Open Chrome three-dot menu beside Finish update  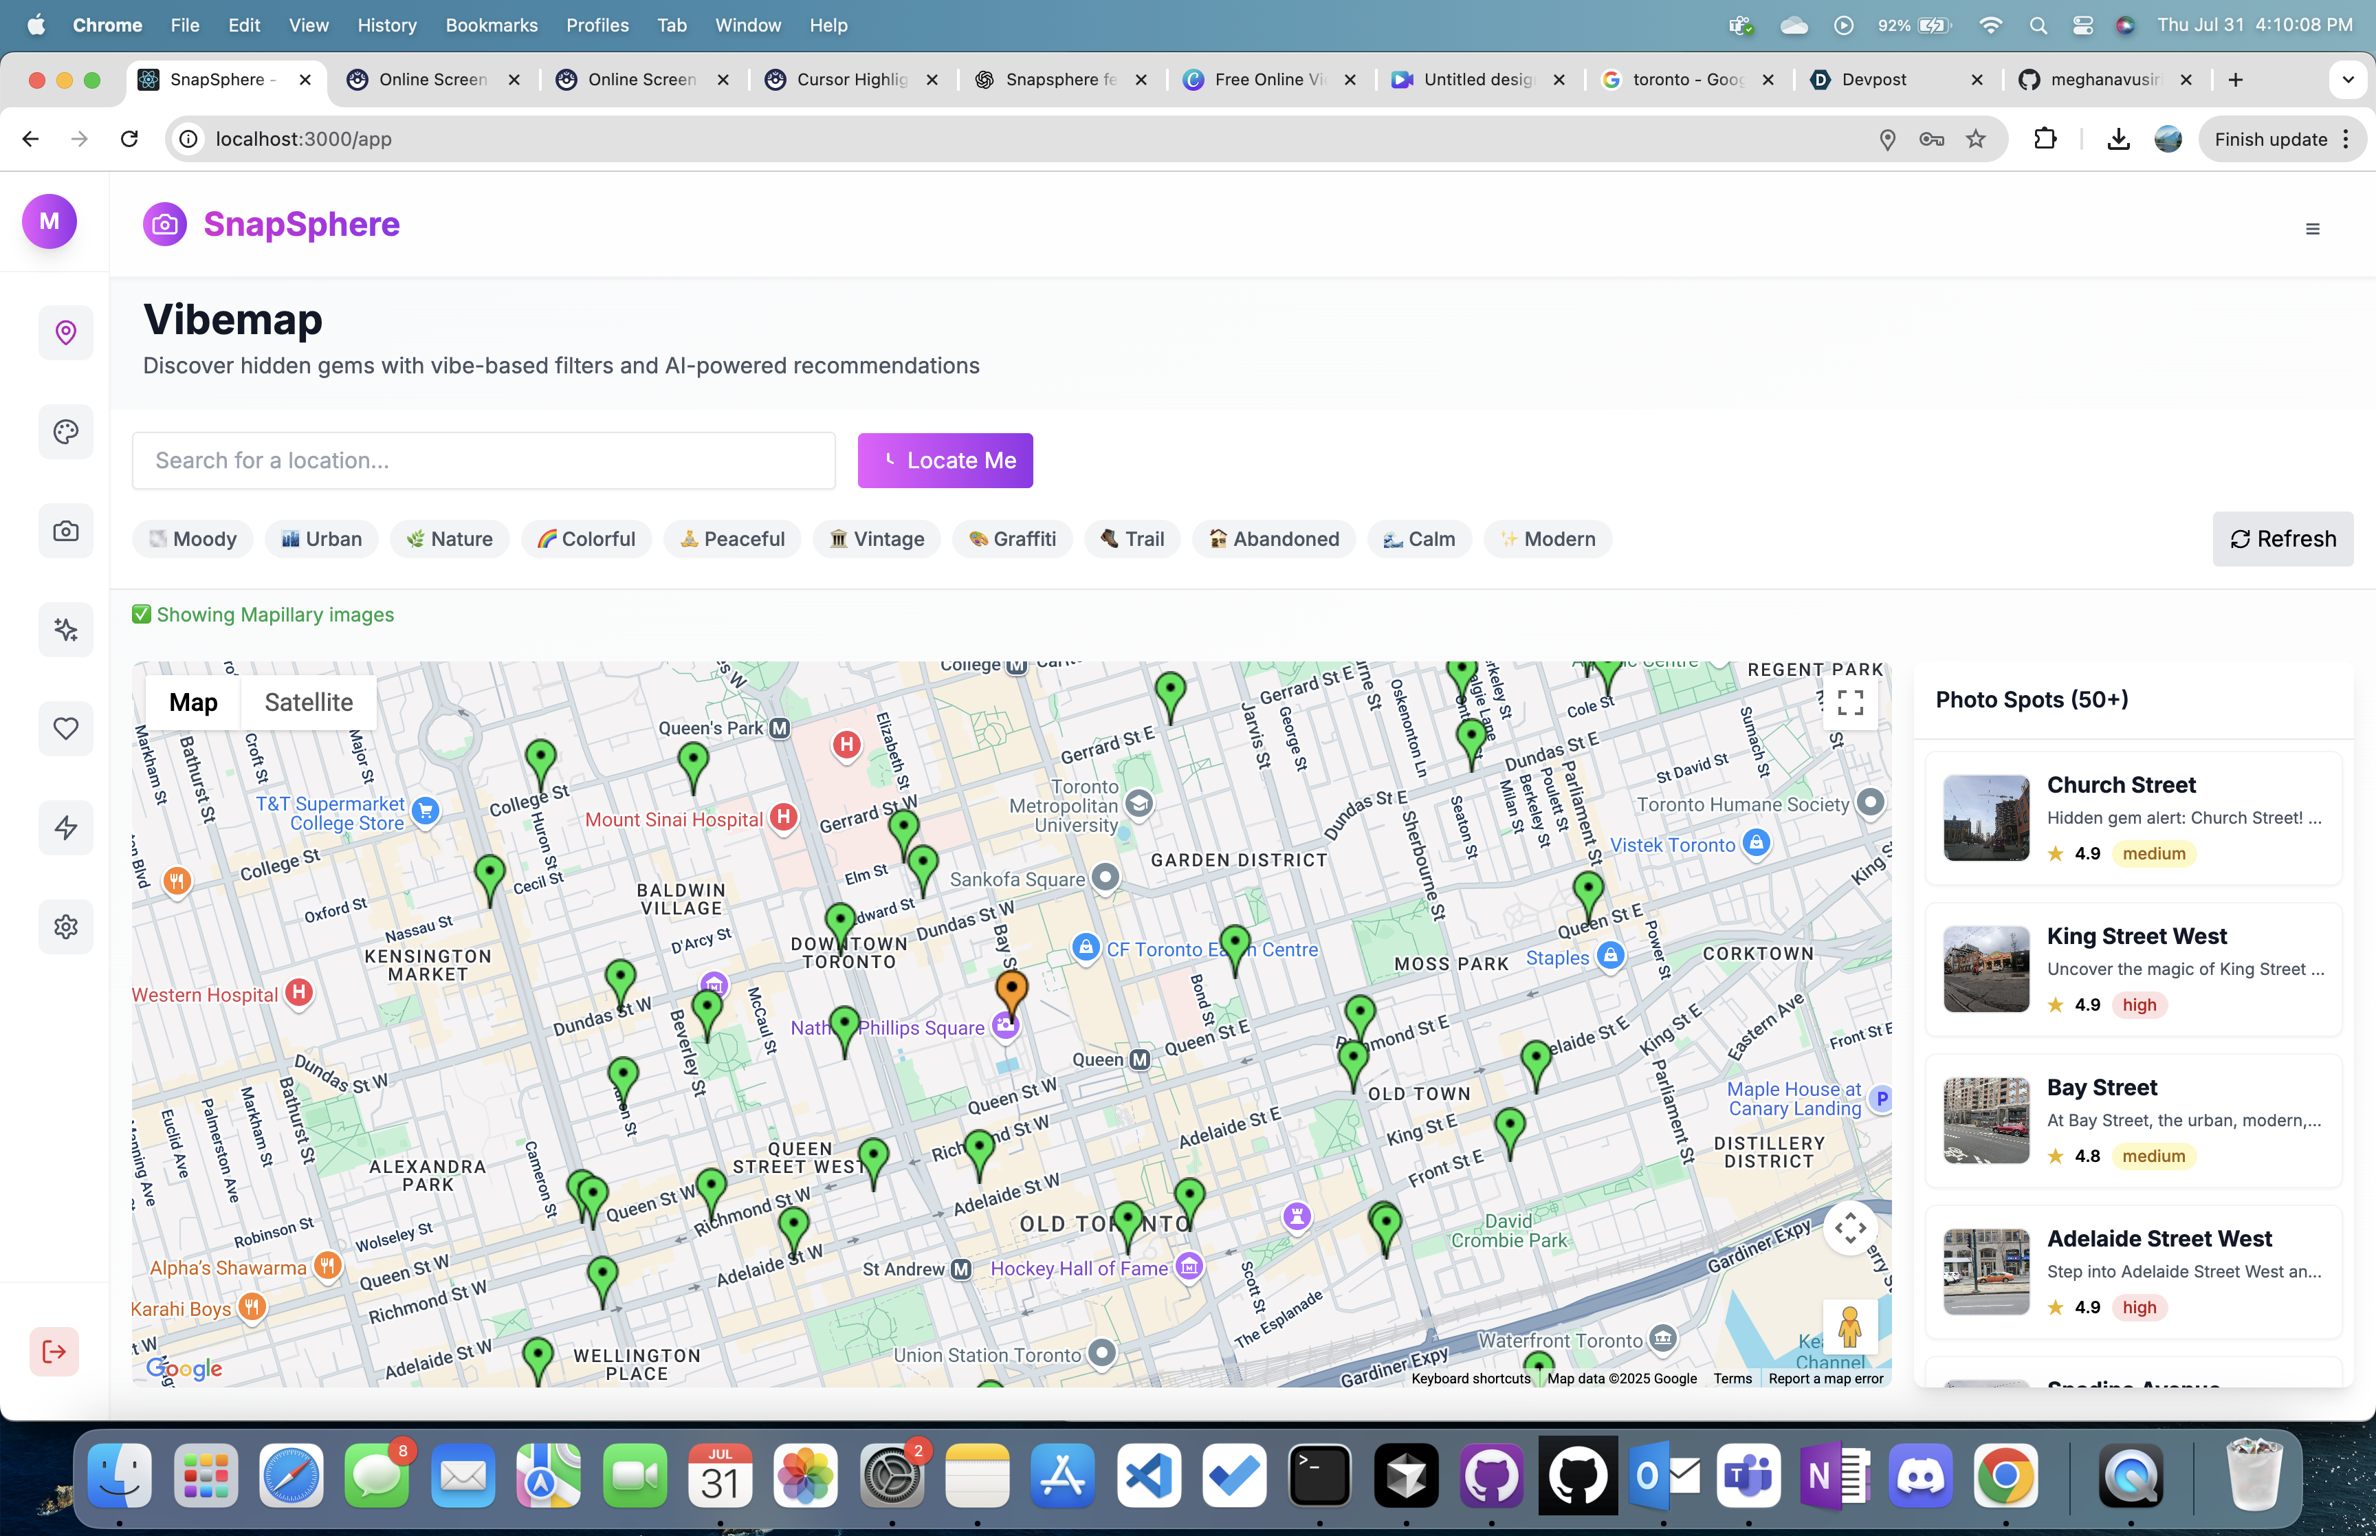click(2347, 140)
